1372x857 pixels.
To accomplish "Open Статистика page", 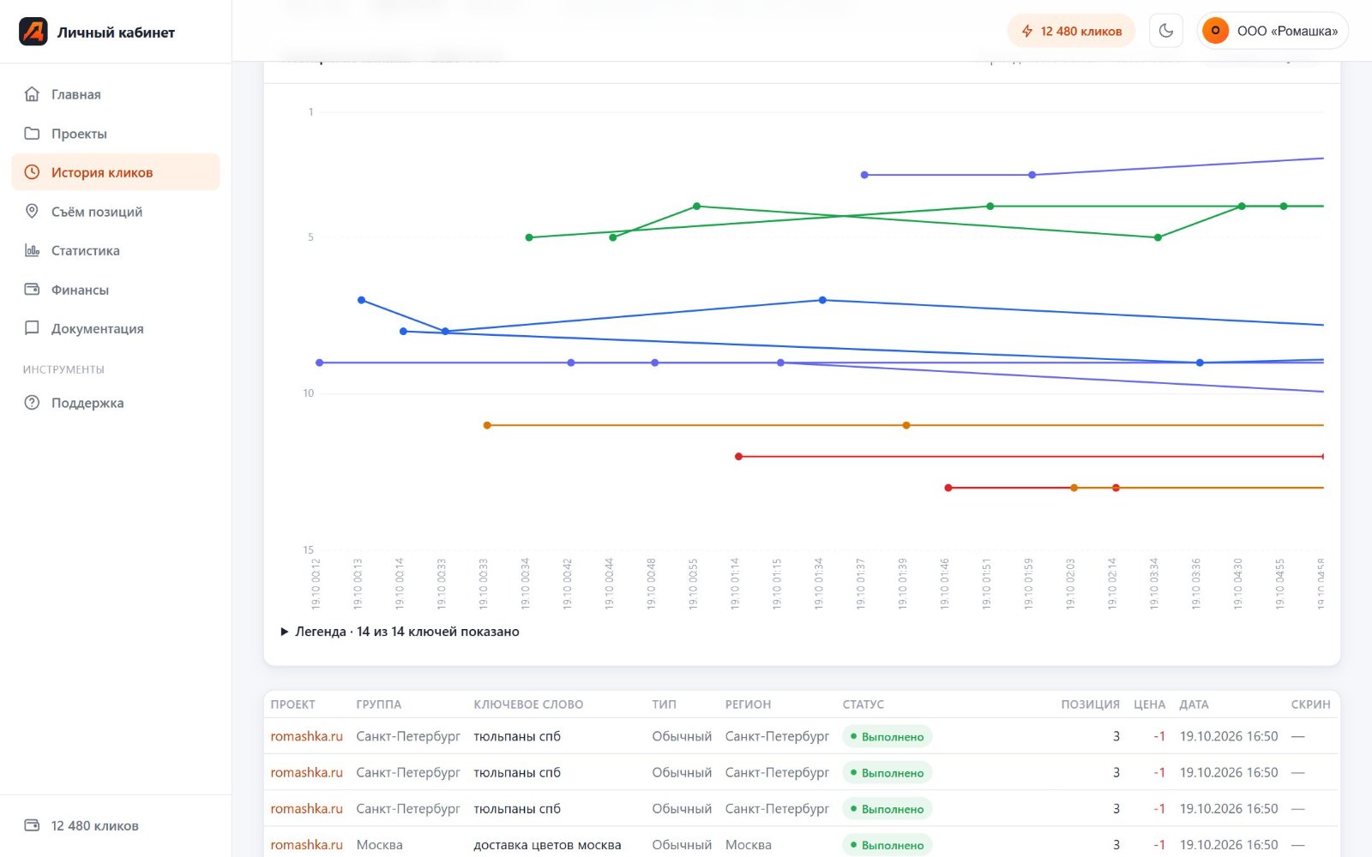I will tap(116, 250).
